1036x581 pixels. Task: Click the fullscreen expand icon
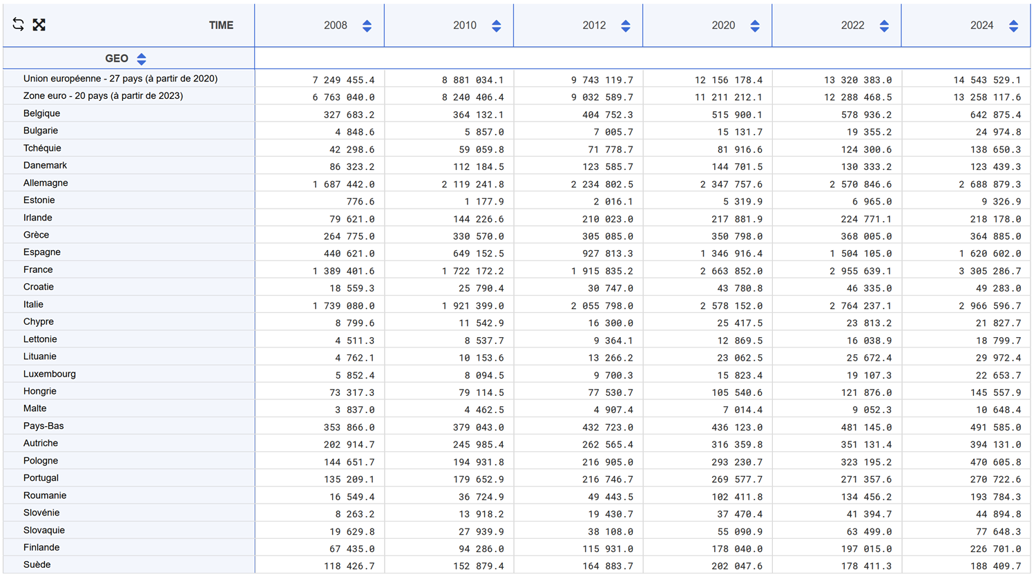[x=39, y=25]
